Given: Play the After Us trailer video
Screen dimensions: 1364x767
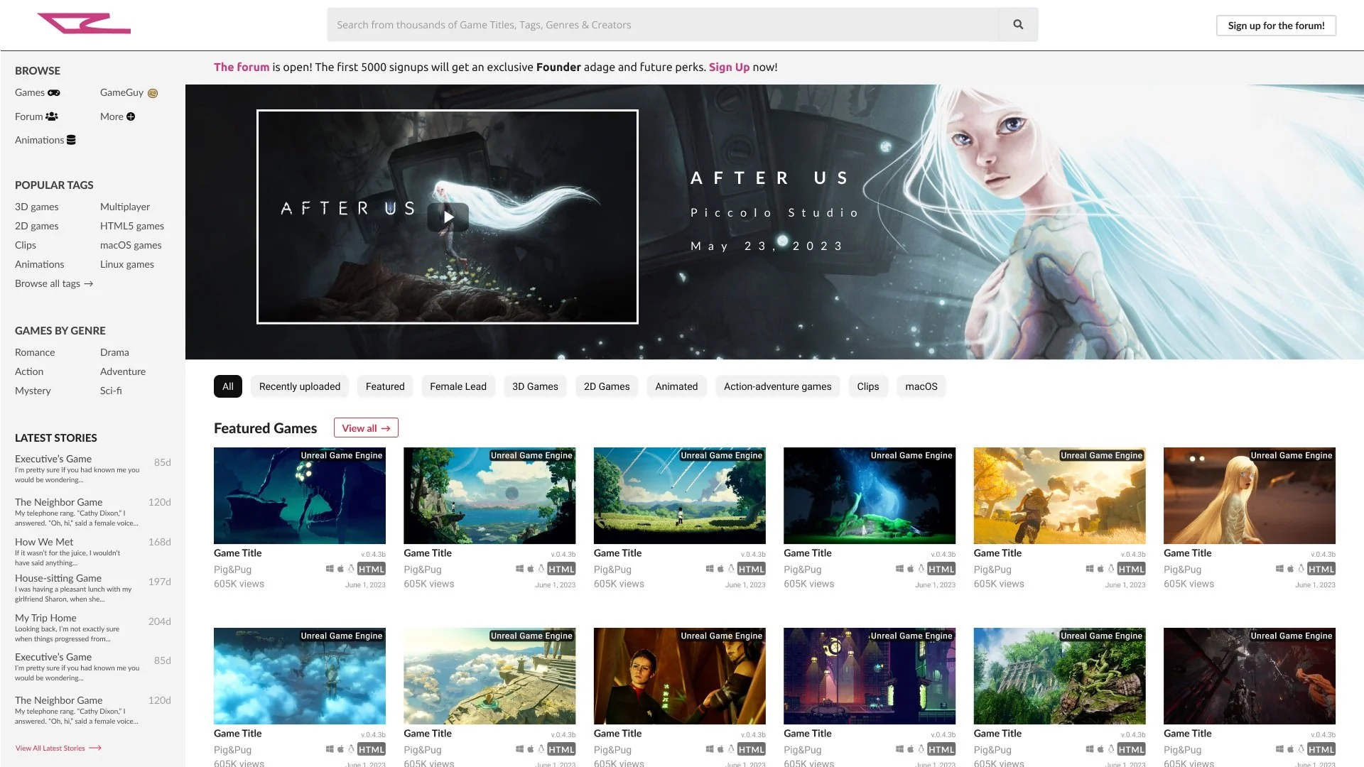Looking at the screenshot, I should (448, 217).
